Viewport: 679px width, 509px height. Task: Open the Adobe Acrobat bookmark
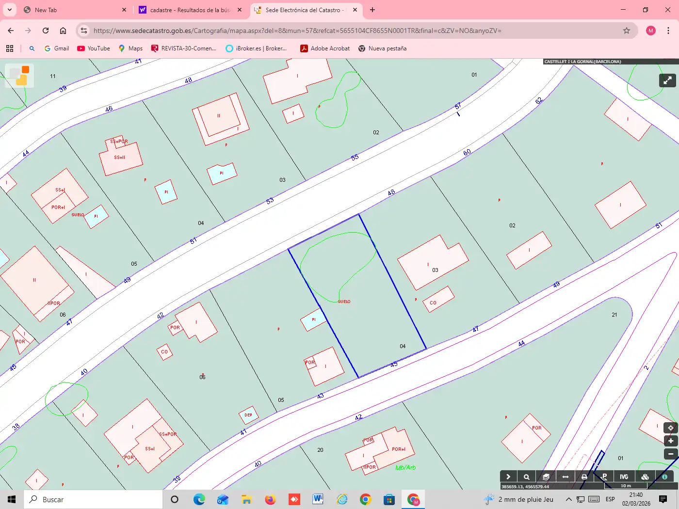[x=325, y=48]
